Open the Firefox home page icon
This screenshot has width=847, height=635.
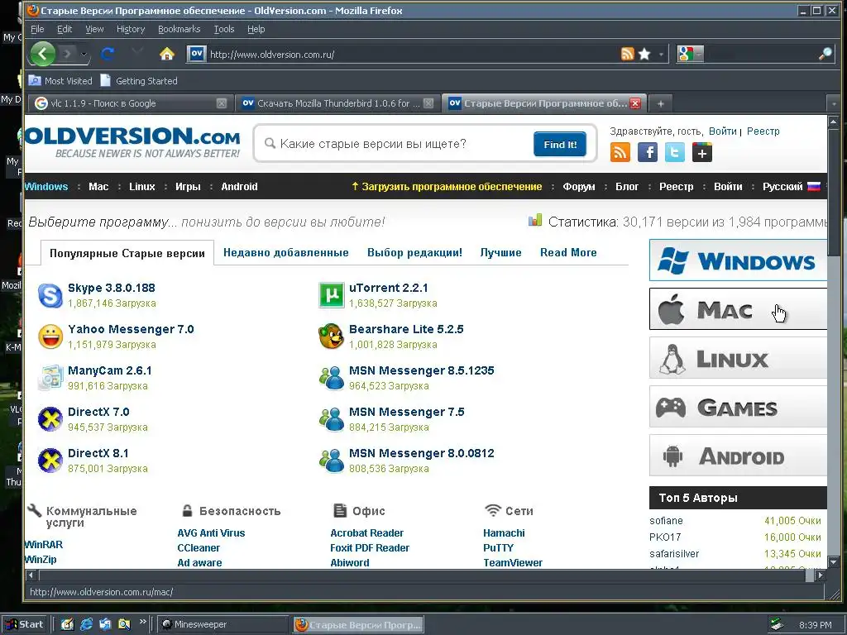pyautogui.click(x=167, y=54)
